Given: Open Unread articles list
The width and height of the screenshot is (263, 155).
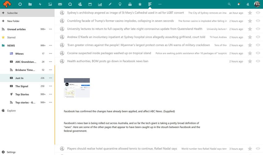Looking at the screenshot, I should click(16, 29).
